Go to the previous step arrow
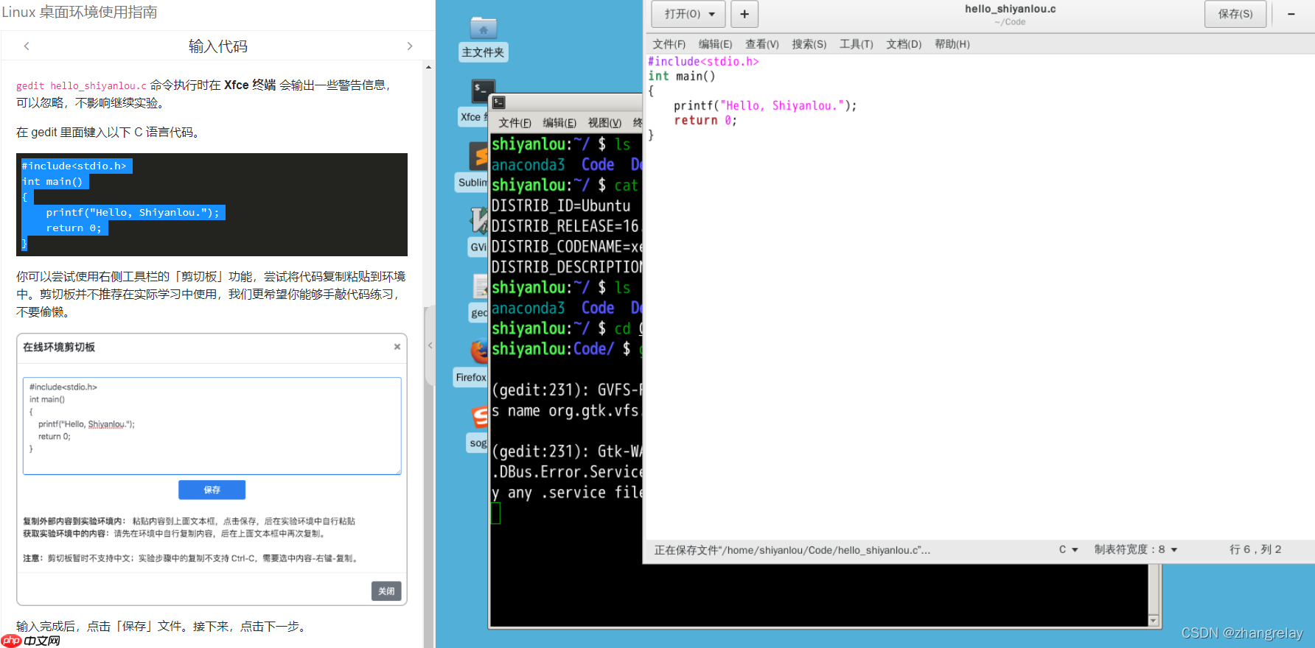1315x648 pixels. (27, 46)
